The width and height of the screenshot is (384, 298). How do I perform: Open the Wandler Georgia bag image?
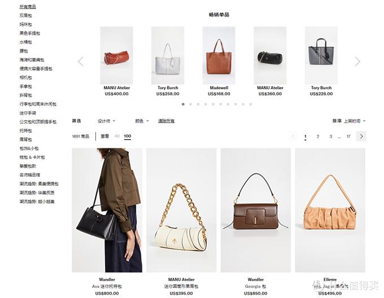[256, 210]
